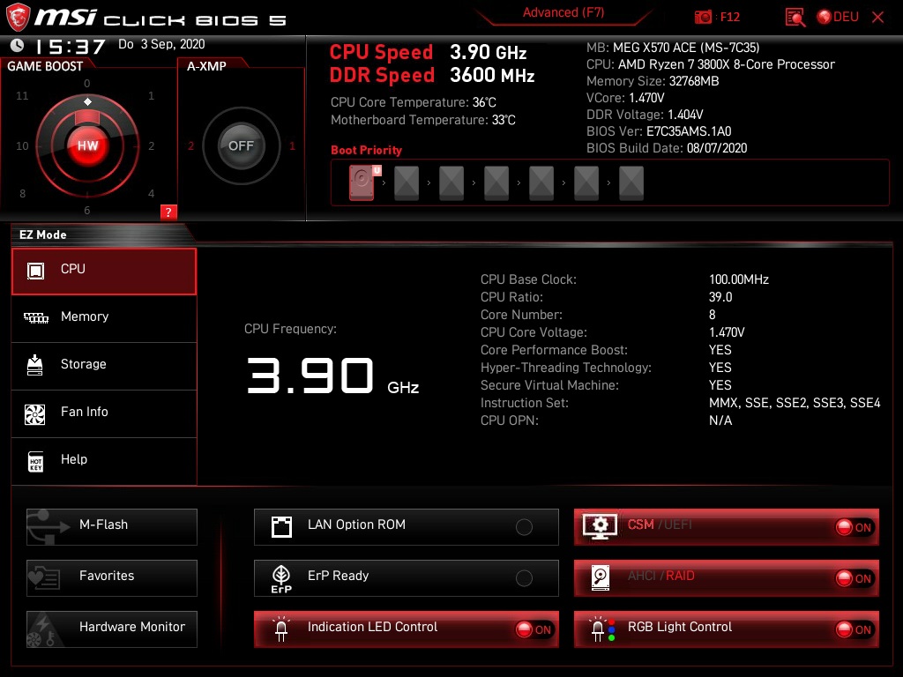Screen dimensions: 903x677
Task: Click the CPU Core Temperature 36°C reading
Action: [x=414, y=102]
